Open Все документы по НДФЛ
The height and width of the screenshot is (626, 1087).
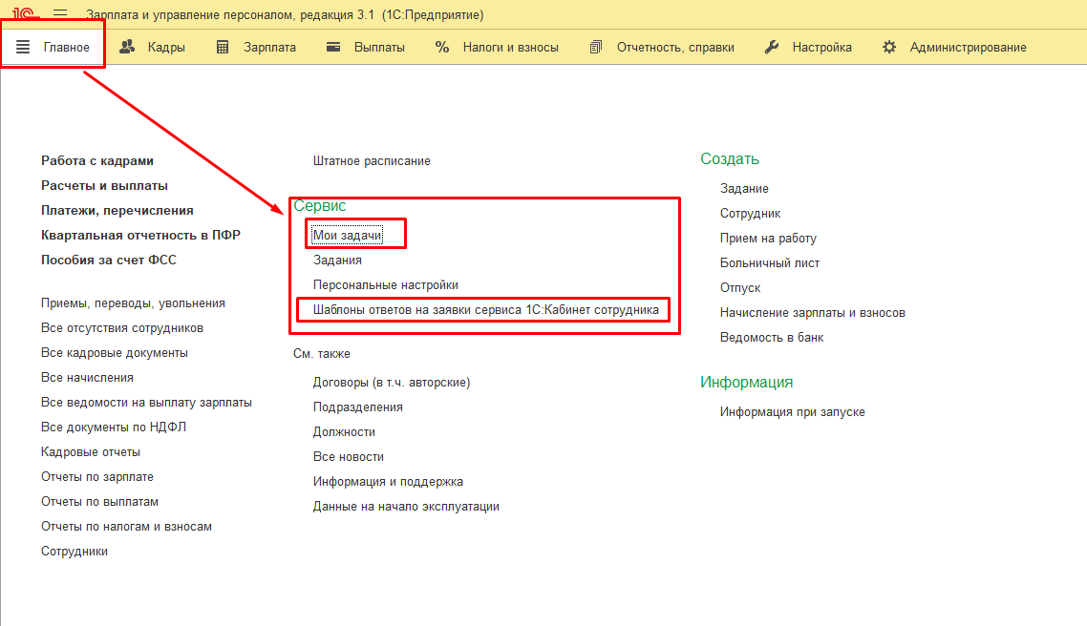[x=114, y=428]
